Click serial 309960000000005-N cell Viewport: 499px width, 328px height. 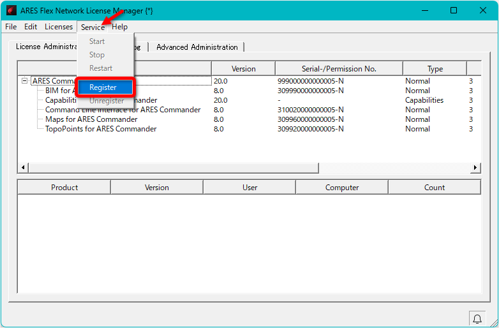click(x=311, y=119)
